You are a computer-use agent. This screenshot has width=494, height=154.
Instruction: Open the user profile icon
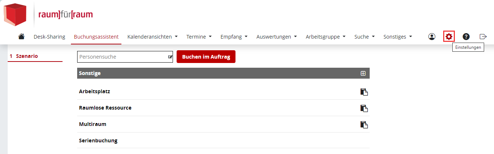click(x=432, y=36)
